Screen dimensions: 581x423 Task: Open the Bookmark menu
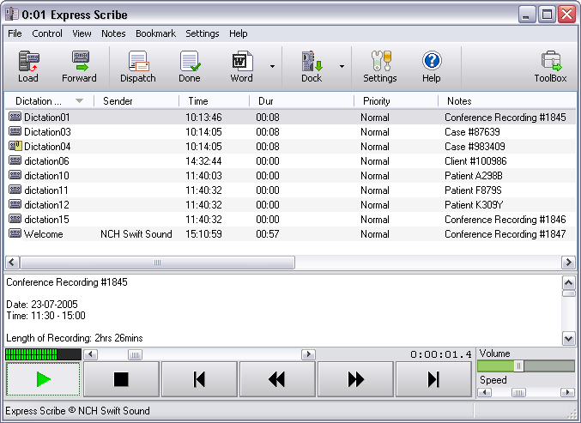pyautogui.click(x=155, y=33)
